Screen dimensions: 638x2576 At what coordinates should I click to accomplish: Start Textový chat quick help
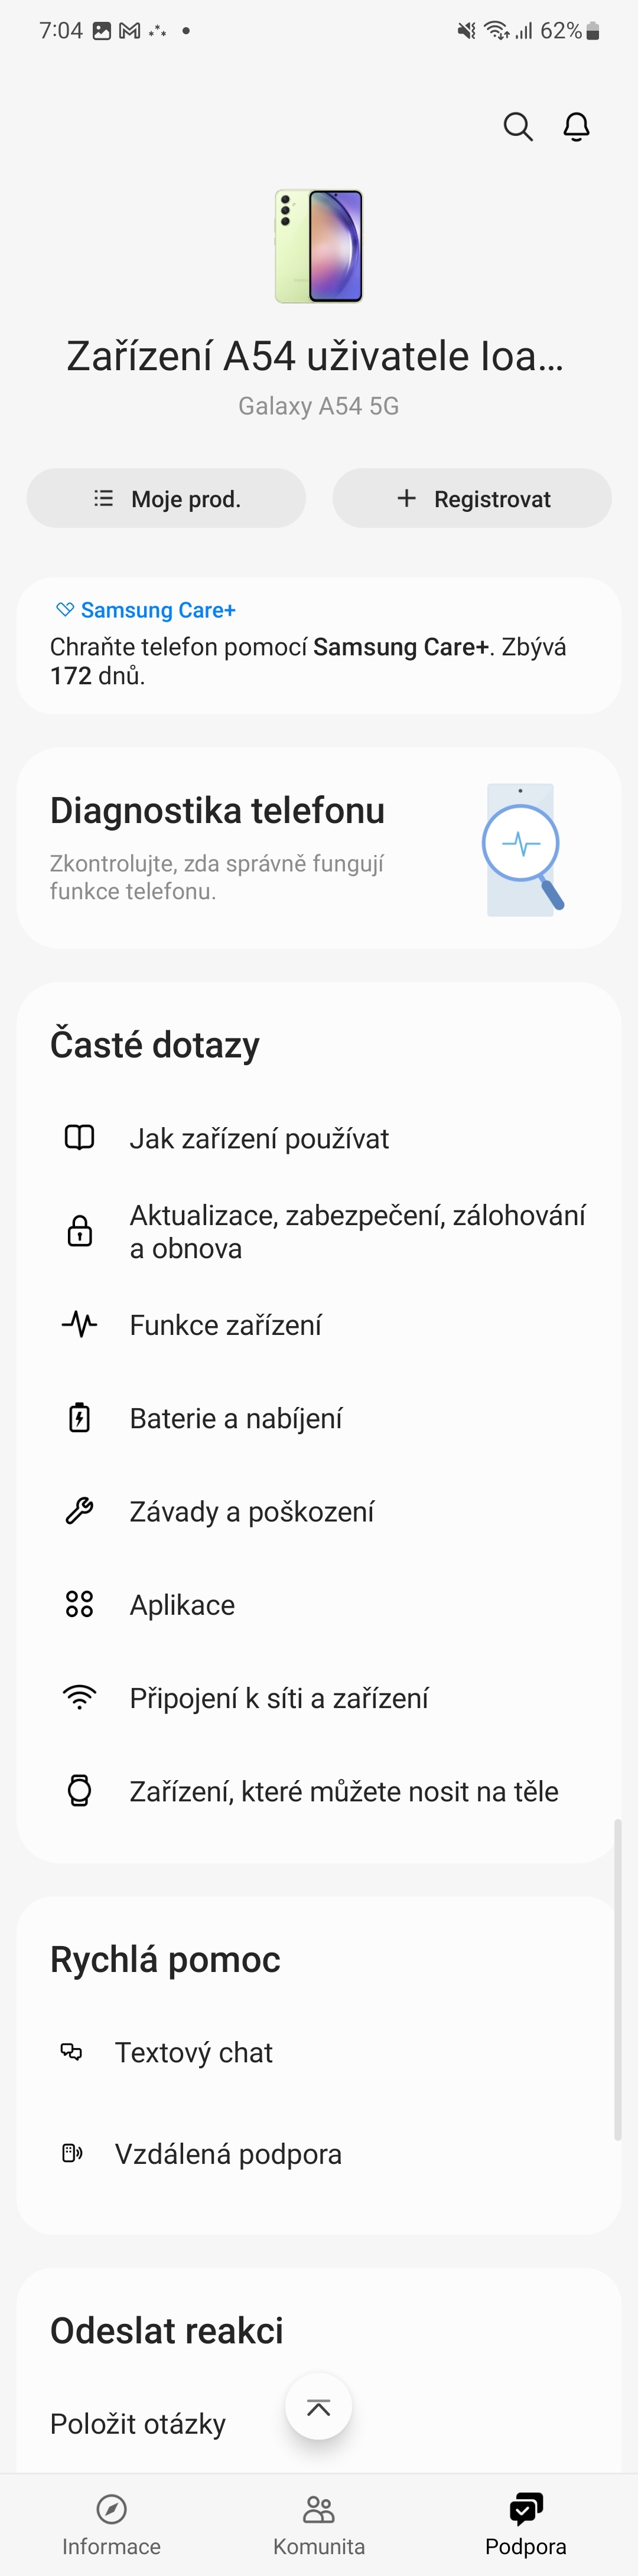[193, 2053]
